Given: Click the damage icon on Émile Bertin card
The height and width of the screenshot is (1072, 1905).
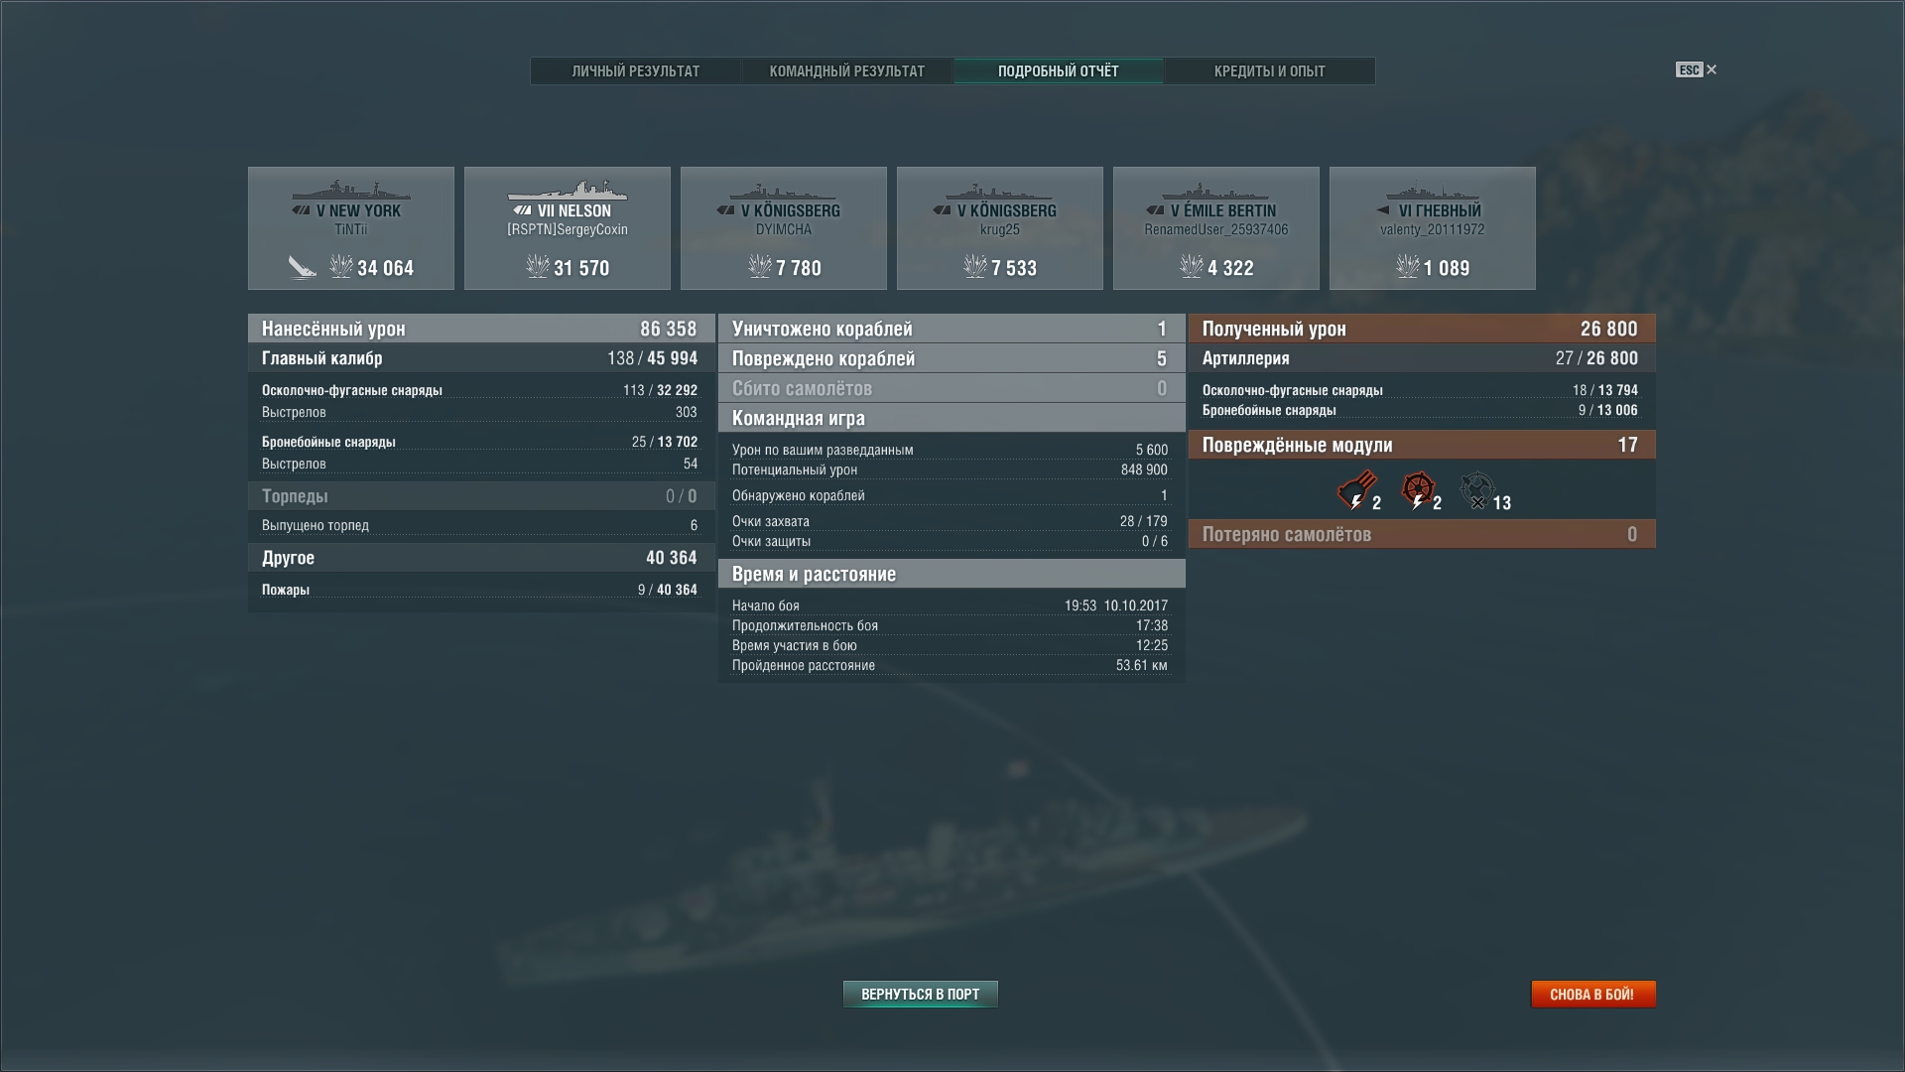Looking at the screenshot, I should tap(1192, 266).
